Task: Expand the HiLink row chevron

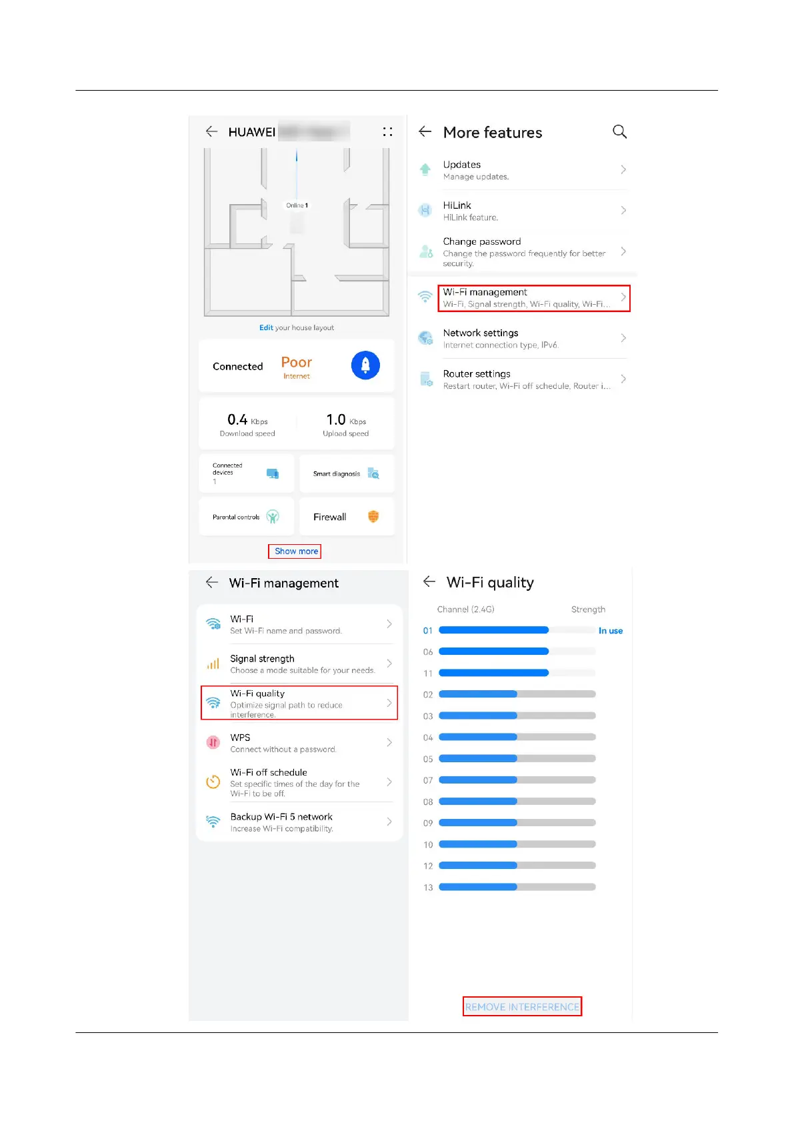Action: click(x=623, y=210)
